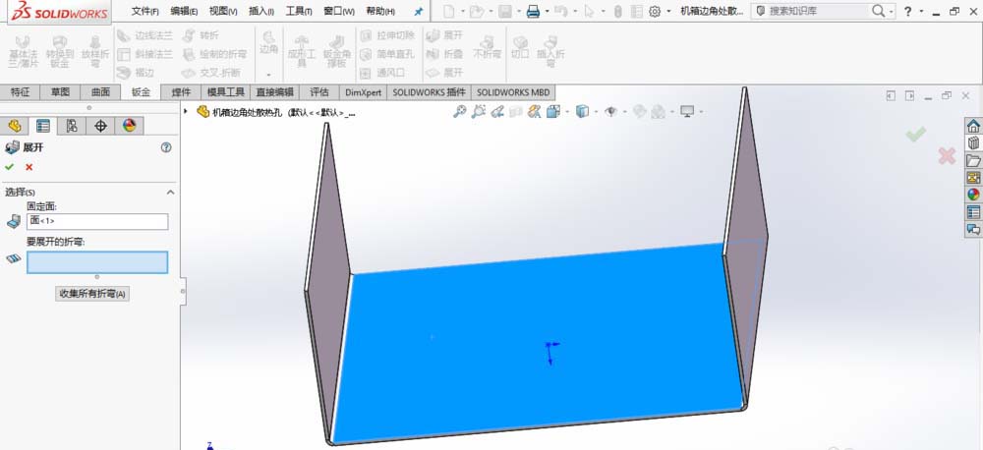Viewport: 983px width, 450px height.
Task: Open SOLIDWORKS Resources home icon in task pane
Action: pos(973,126)
